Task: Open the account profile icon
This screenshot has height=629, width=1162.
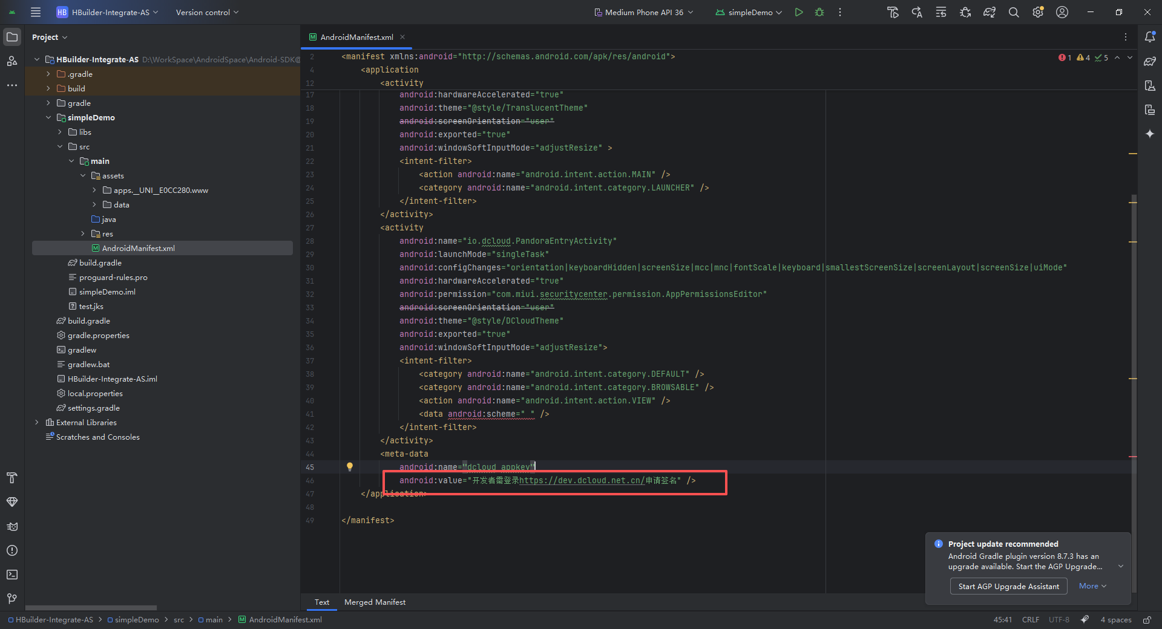Action: (1062, 12)
